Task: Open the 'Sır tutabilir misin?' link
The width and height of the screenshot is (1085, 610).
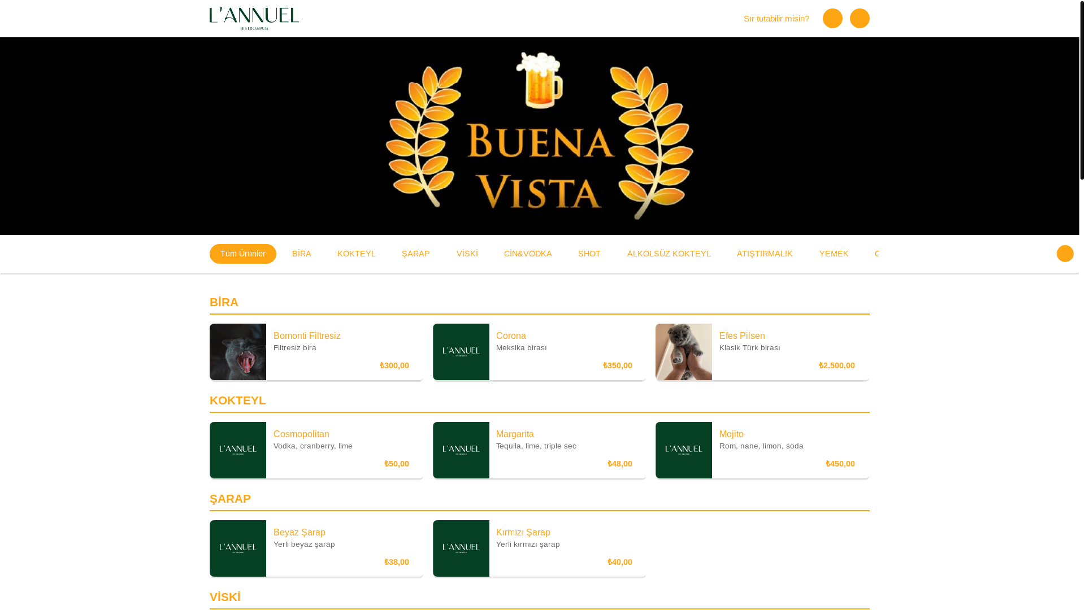Action: [x=776, y=19]
